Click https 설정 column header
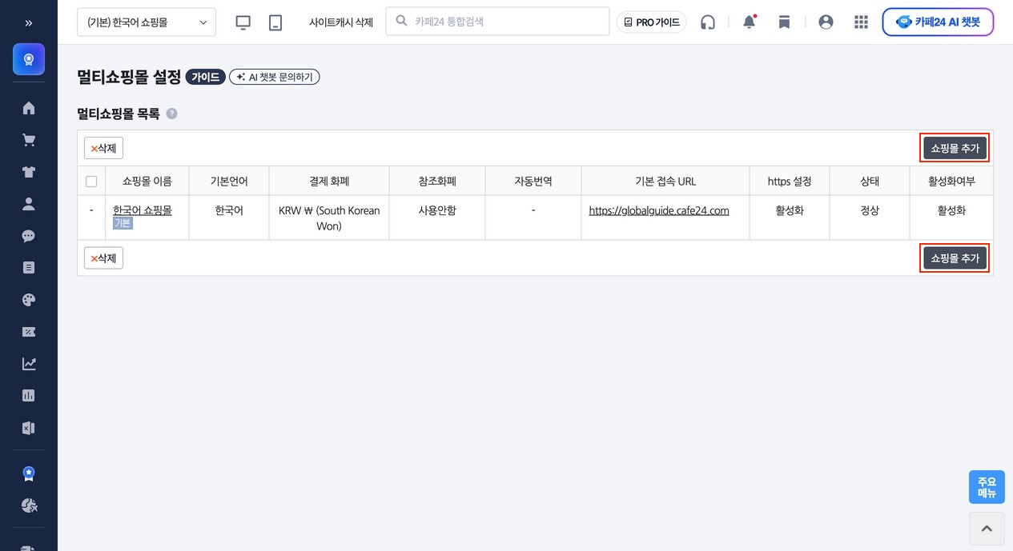This screenshot has width=1013, height=551. (x=790, y=182)
